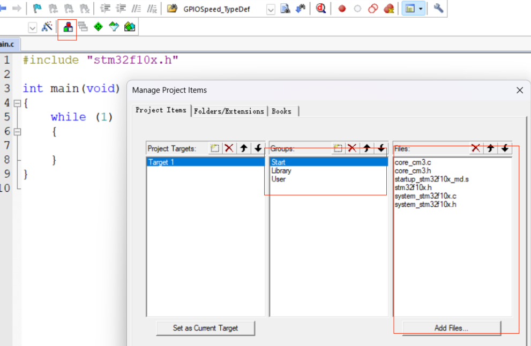
Task: Open Manage Run-Time Environment green diamond
Action: coord(98,26)
